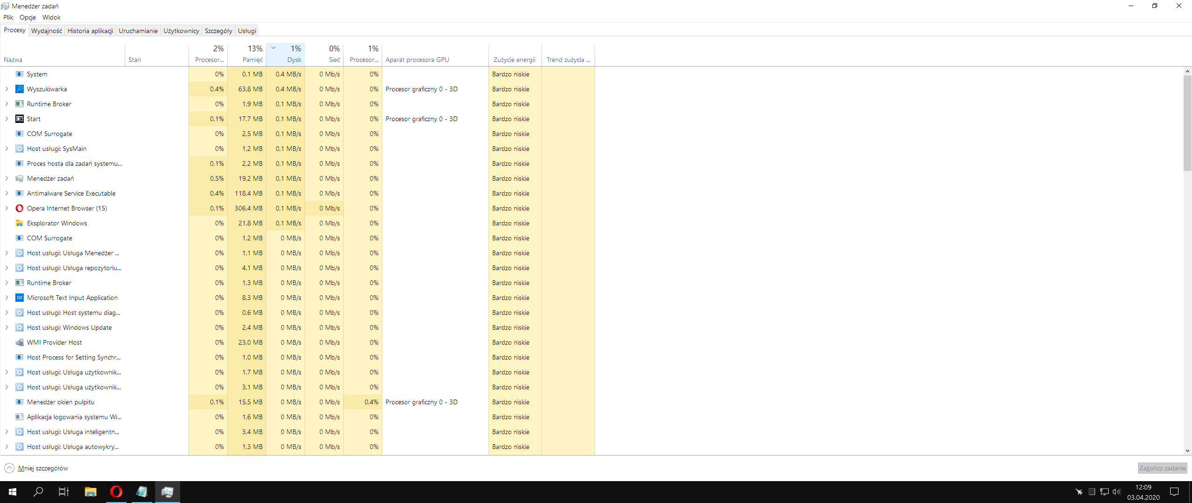Click the Wyszukiwarka search process icon
Viewport: 1192px width, 503px height.
coord(20,89)
